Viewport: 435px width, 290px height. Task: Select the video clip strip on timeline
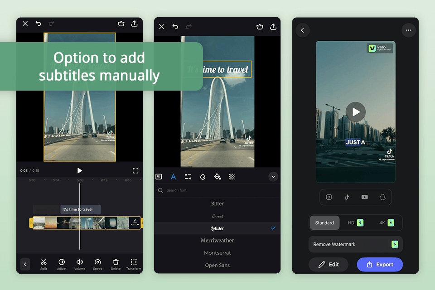(x=86, y=223)
